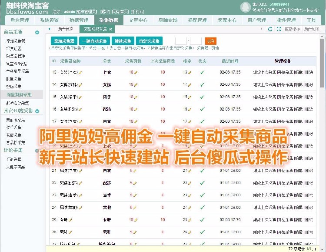Click 开始采集 link in row 14
Viewport: 326px width, 252px height.
pyautogui.click(x=285, y=85)
